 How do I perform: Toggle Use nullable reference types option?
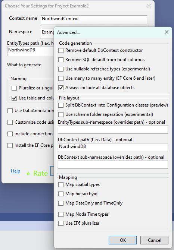[x=61, y=69]
